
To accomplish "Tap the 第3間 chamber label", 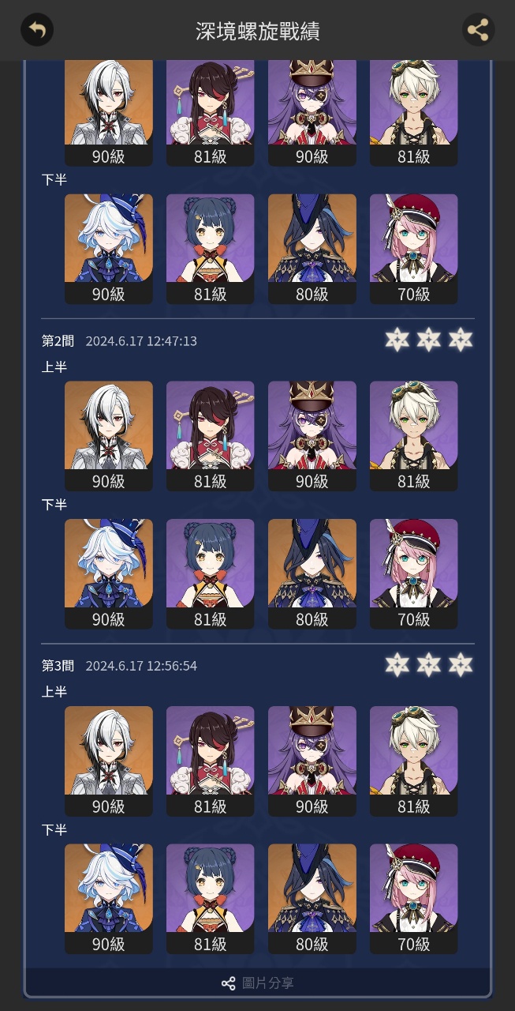I will click(58, 666).
